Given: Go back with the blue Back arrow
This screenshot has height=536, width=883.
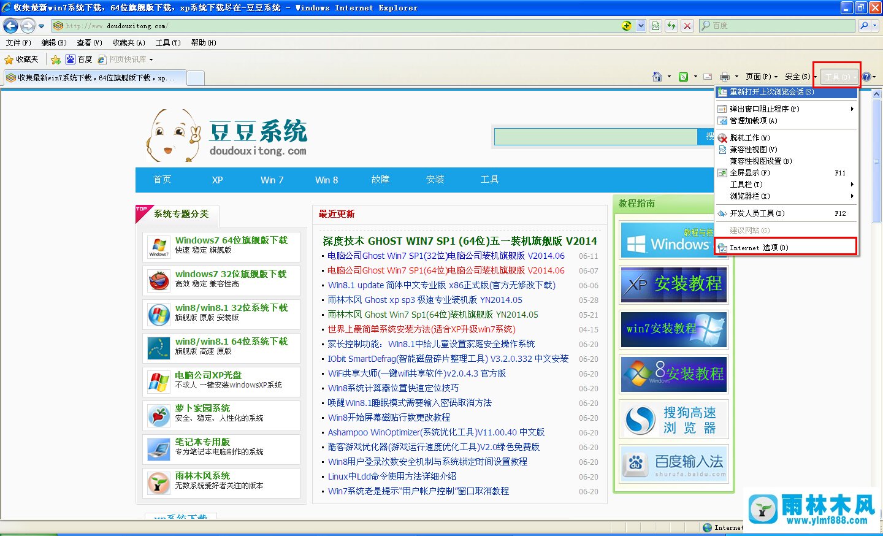Looking at the screenshot, I should tap(10, 26).
